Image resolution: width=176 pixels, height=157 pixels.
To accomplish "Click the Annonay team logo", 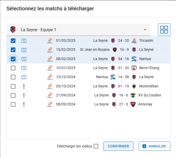I will pyautogui.click(x=133, y=104).
